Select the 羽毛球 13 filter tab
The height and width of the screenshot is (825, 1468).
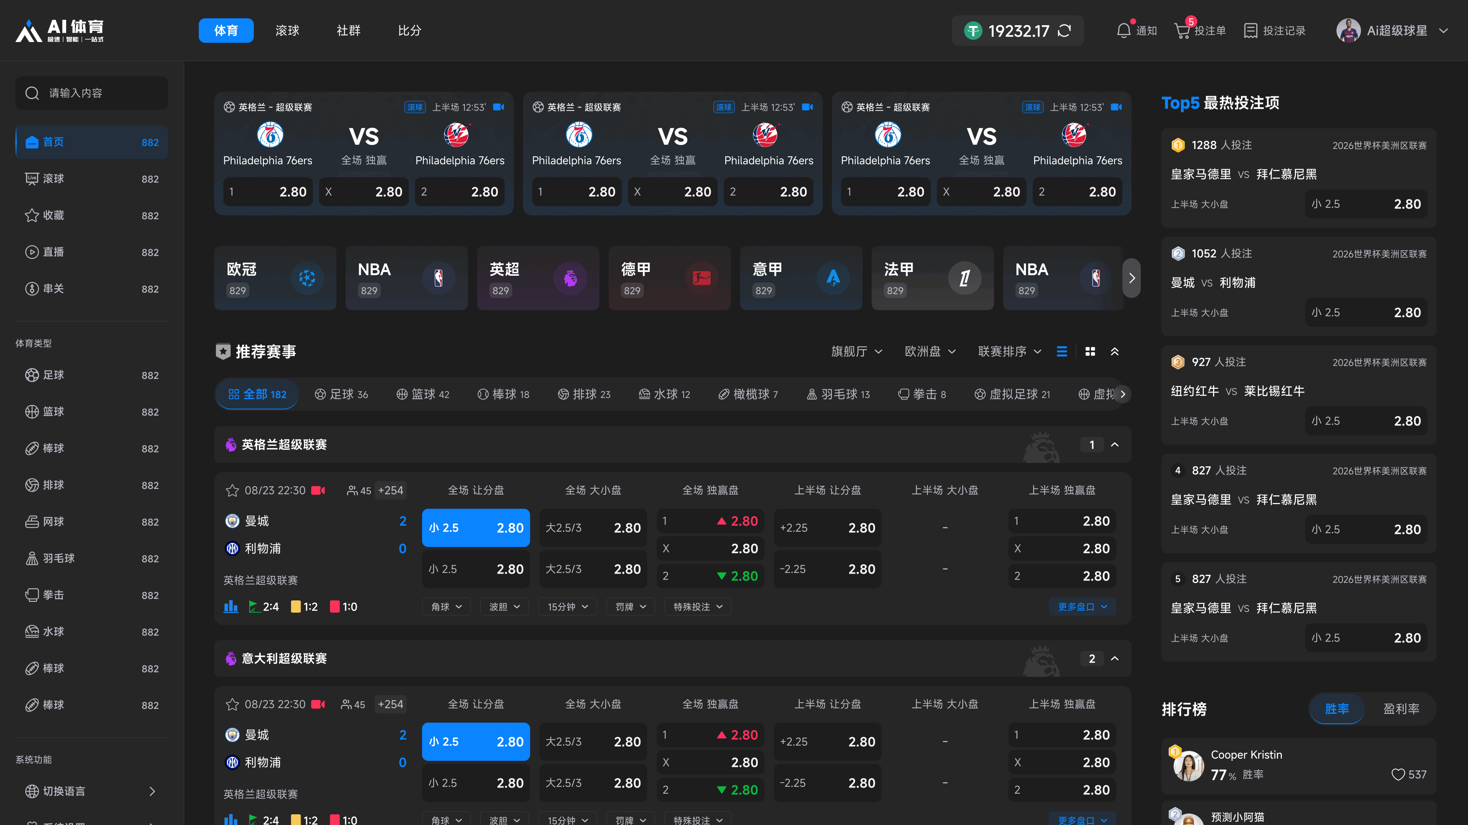tap(838, 394)
